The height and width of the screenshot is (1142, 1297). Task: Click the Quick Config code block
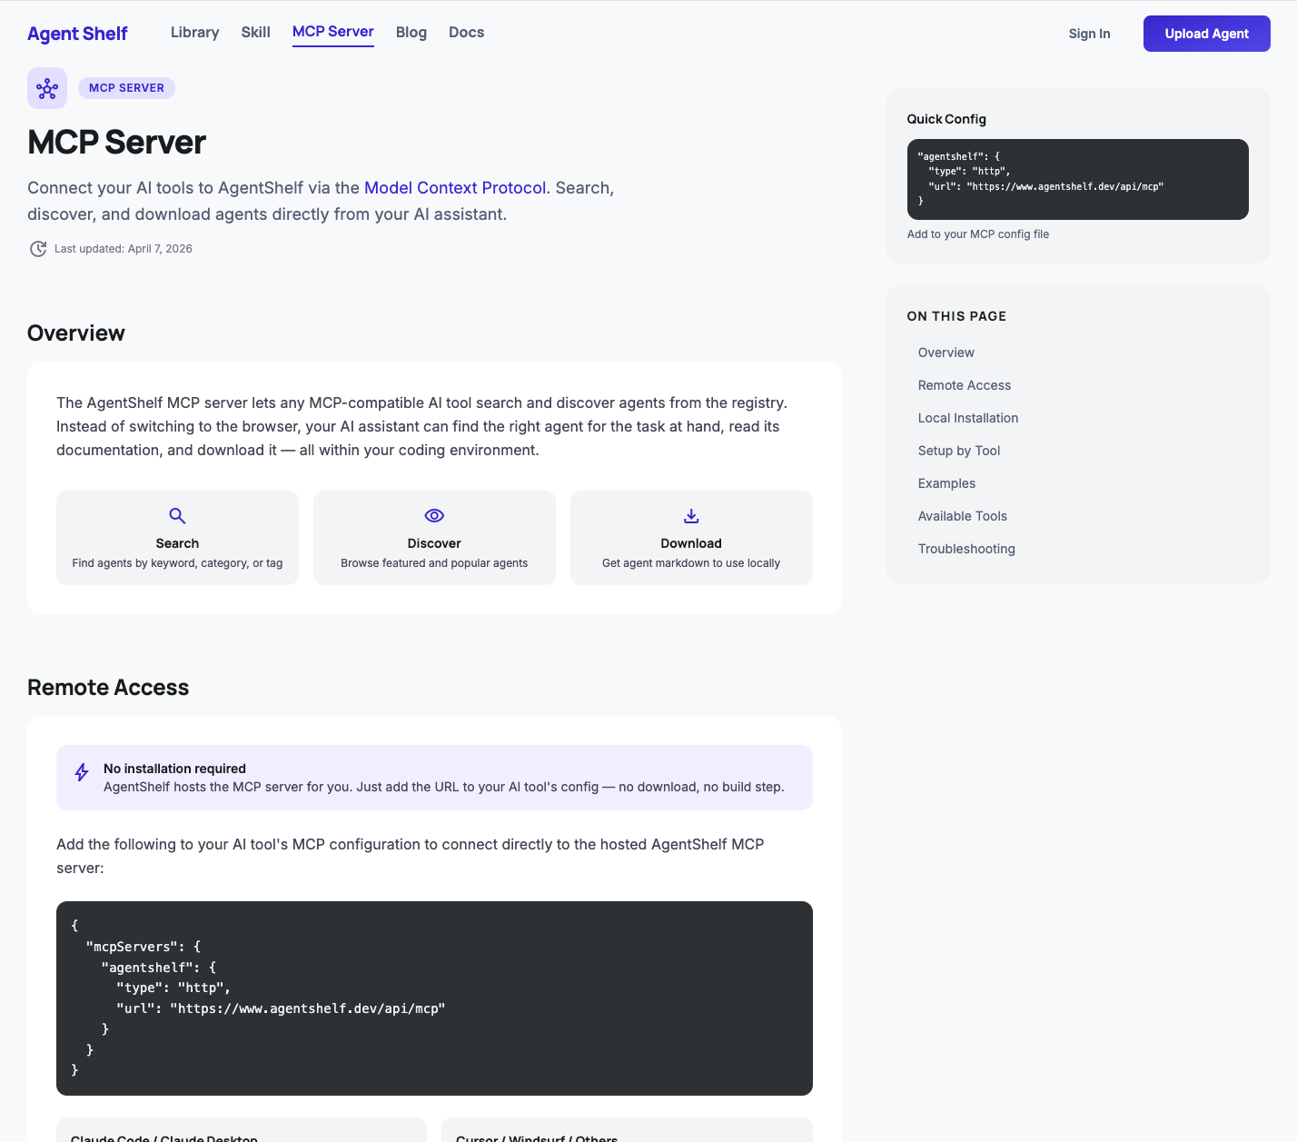click(x=1077, y=179)
